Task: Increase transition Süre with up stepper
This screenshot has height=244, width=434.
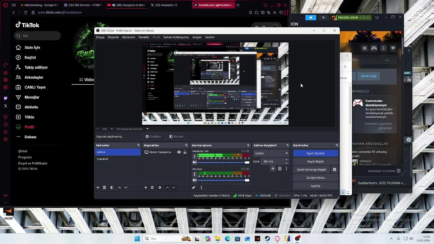Action: pyautogui.click(x=287, y=160)
